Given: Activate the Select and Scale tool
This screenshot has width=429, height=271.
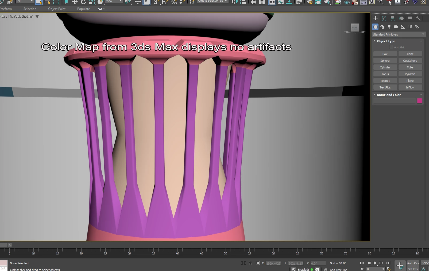Looking at the screenshot, I should [92, 2].
